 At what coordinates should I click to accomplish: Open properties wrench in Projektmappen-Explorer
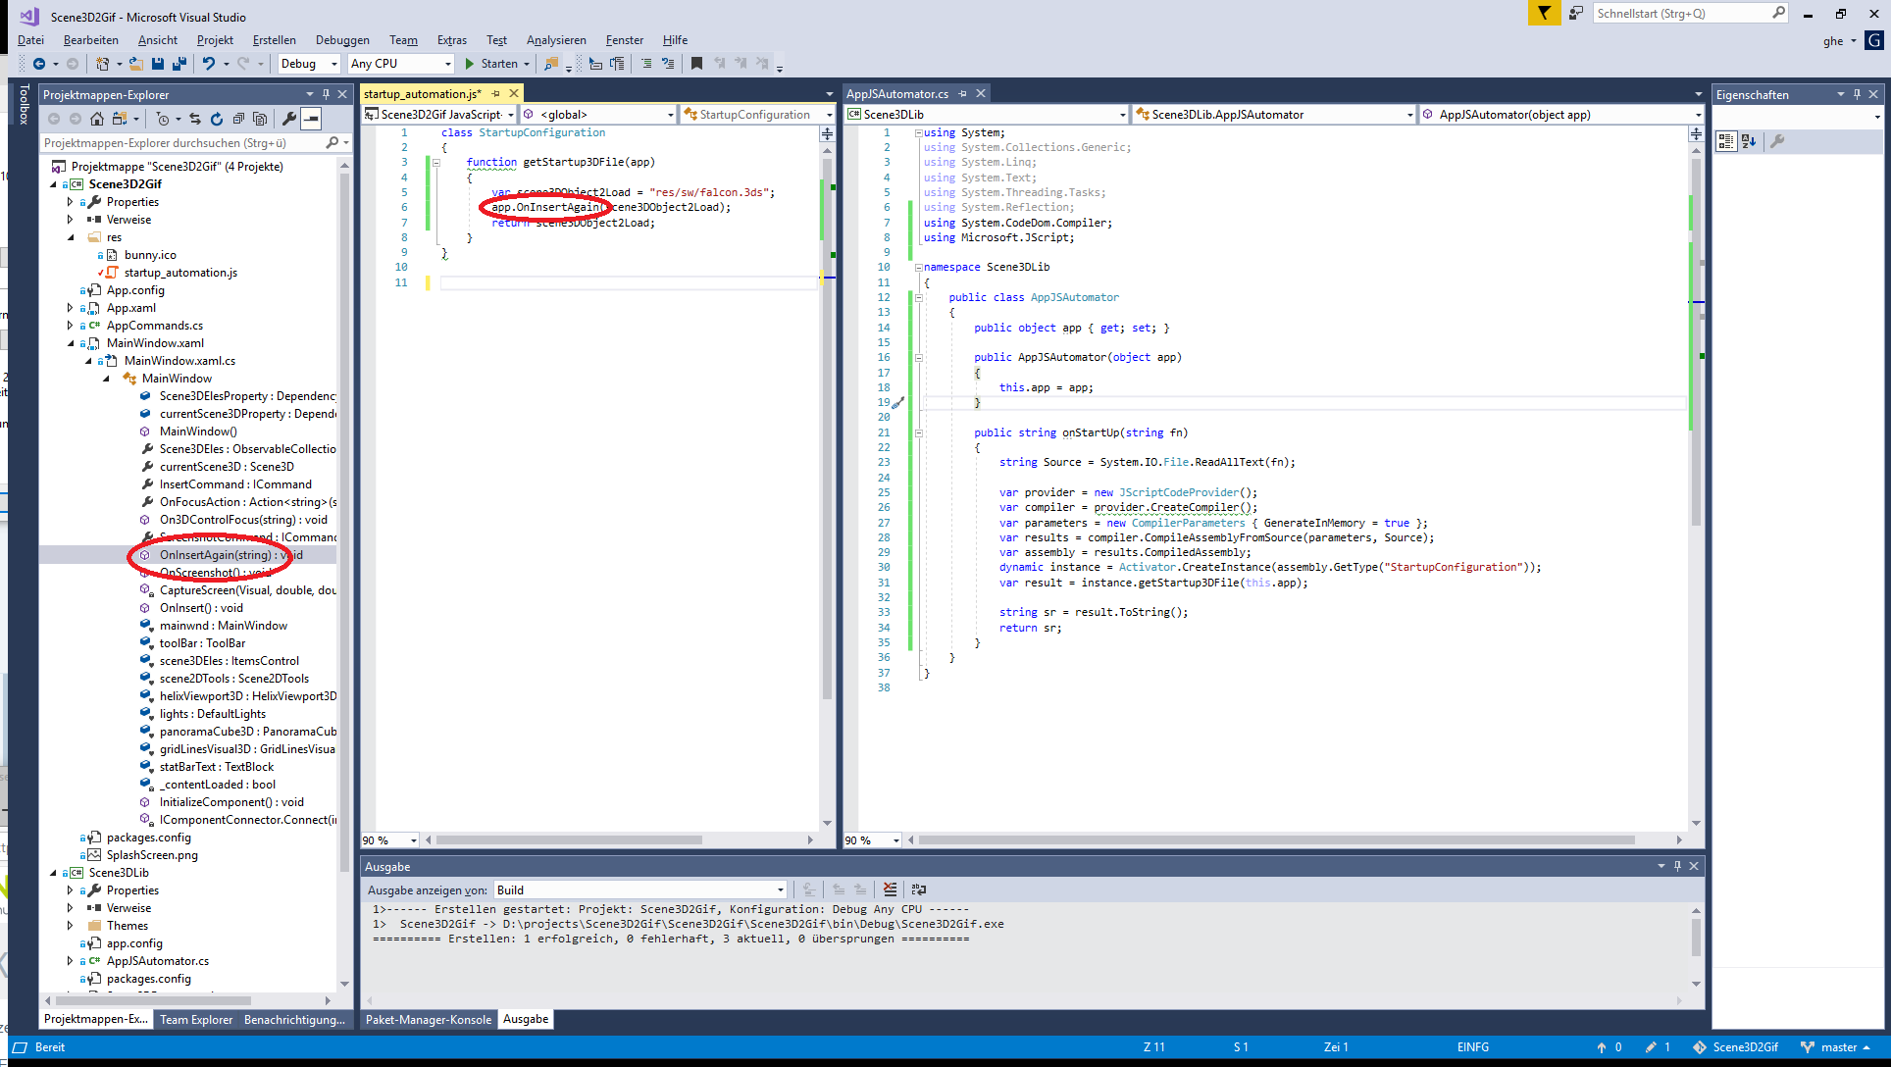tap(288, 119)
